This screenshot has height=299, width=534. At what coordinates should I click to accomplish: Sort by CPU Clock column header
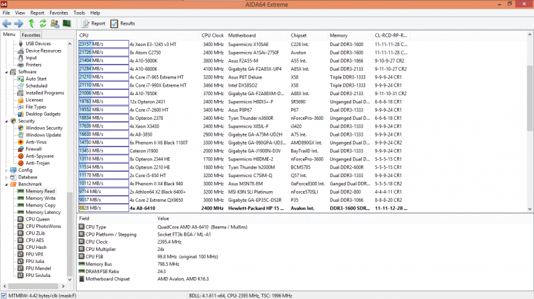tap(212, 35)
